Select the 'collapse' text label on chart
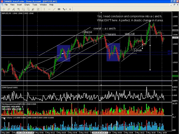This screenshot has height=134, width=179. tap(87, 32)
